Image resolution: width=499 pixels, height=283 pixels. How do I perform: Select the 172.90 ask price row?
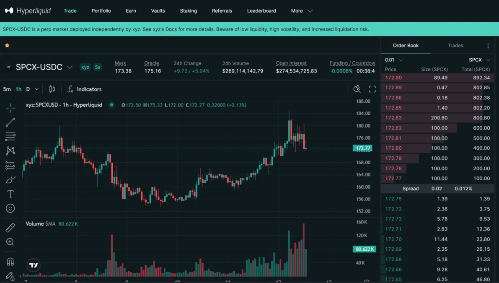(437, 78)
